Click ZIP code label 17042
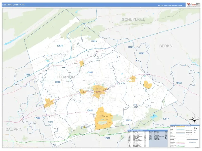This screenshot has height=151, width=202. point(90,110)
